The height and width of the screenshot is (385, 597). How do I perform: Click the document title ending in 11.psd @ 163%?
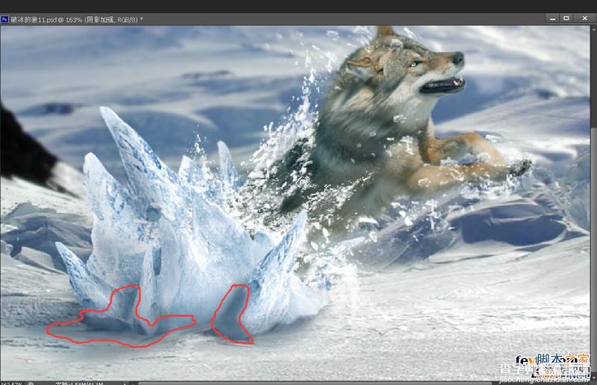click(x=76, y=19)
